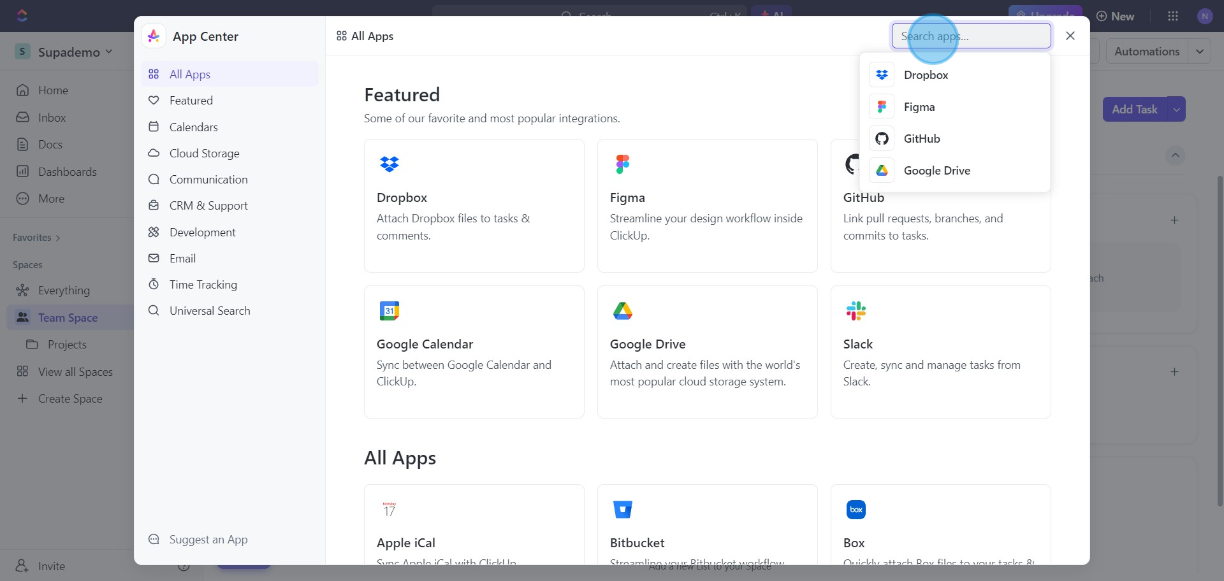Focus the Search apps input field
This screenshot has height=581, width=1224.
click(x=971, y=36)
